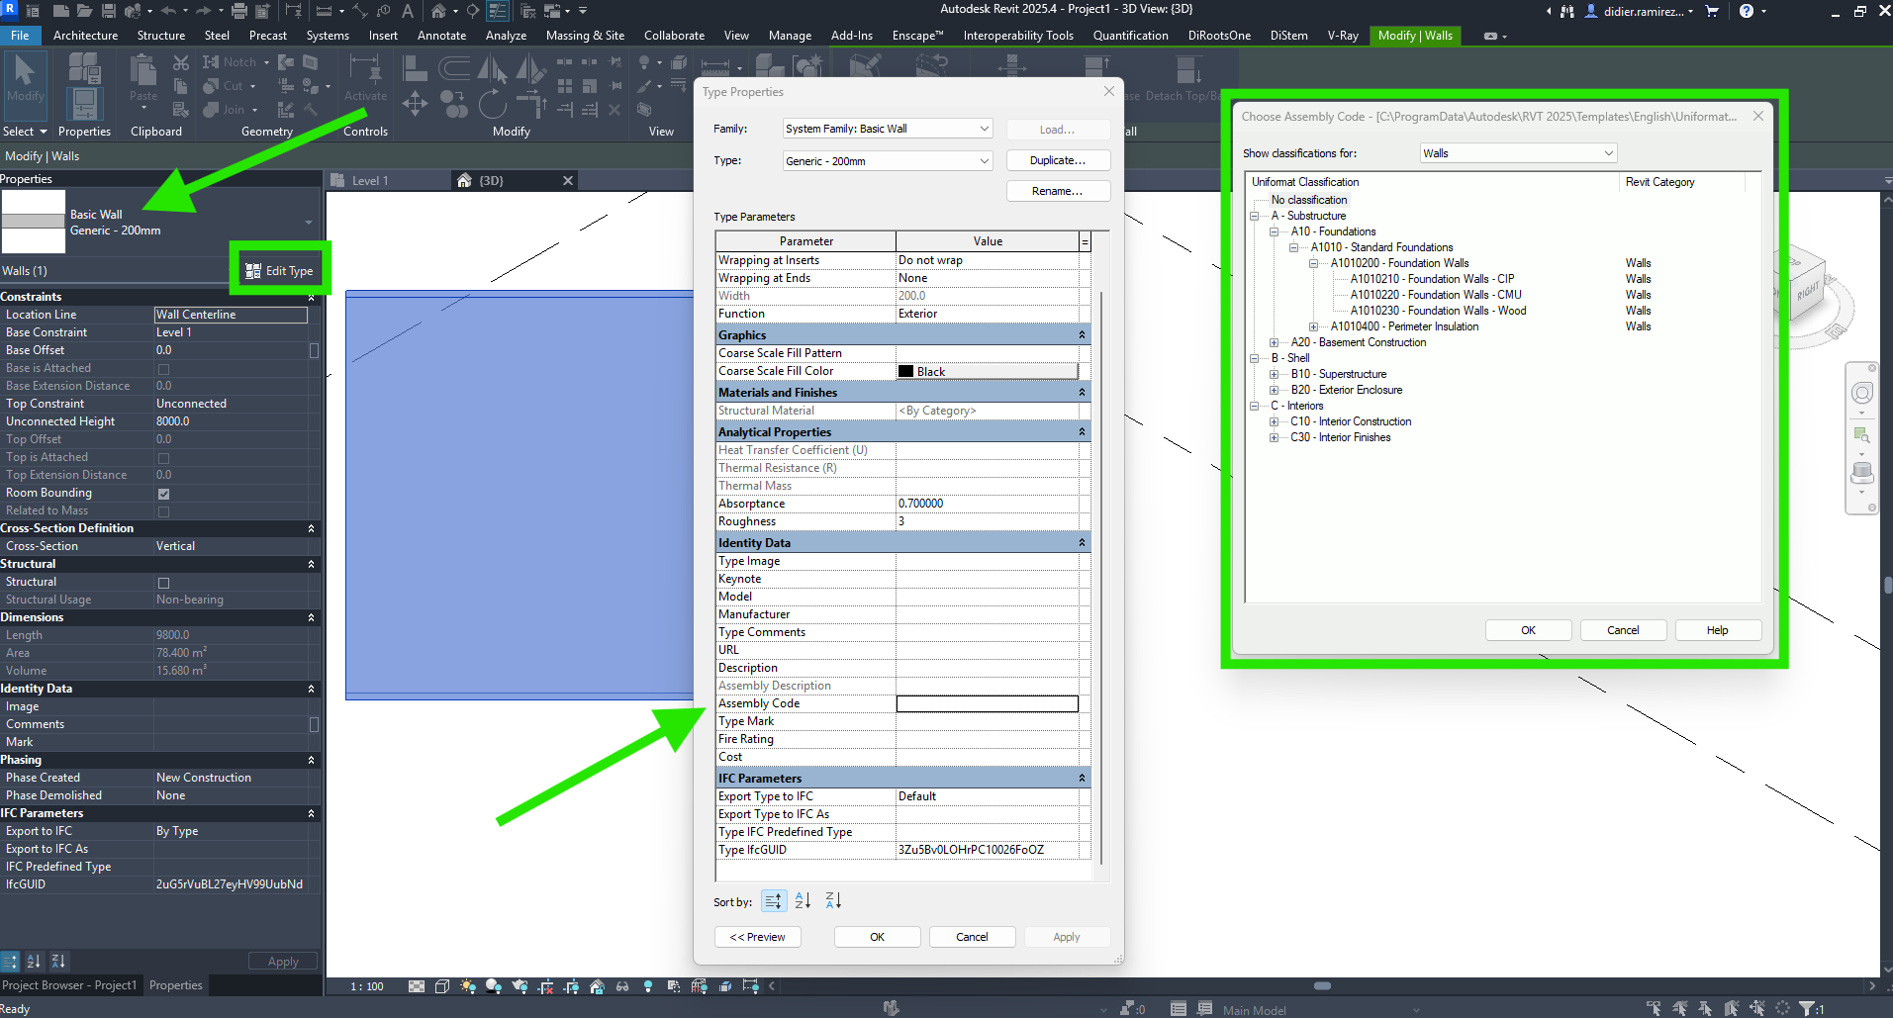The width and height of the screenshot is (1893, 1018).
Task: Enable the Structural checkbox
Action: coord(163,582)
